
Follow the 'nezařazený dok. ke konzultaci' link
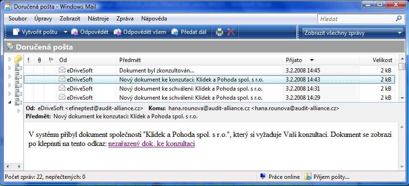(152, 144)
